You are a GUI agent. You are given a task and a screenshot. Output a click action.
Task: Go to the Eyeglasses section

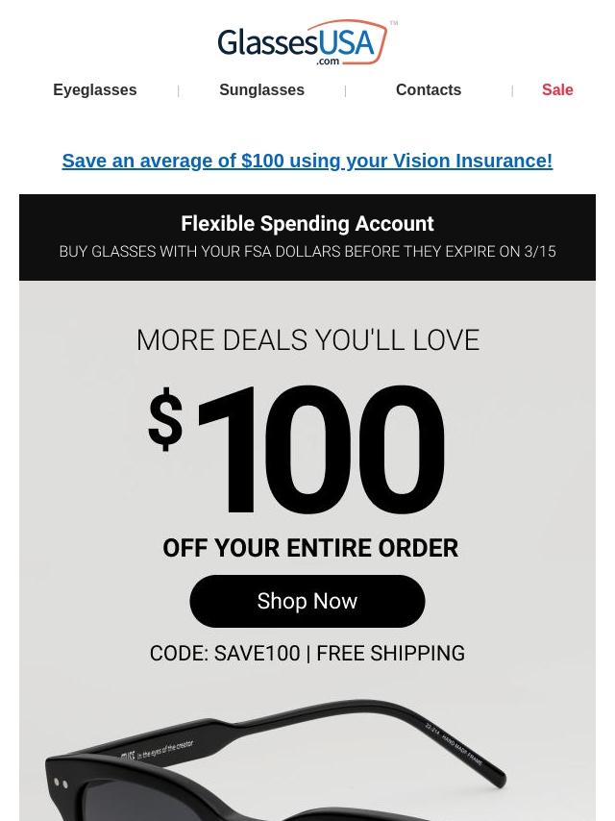point(95,90)
